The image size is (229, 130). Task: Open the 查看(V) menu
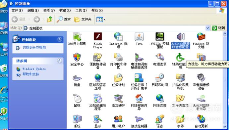tap(49, 11)
